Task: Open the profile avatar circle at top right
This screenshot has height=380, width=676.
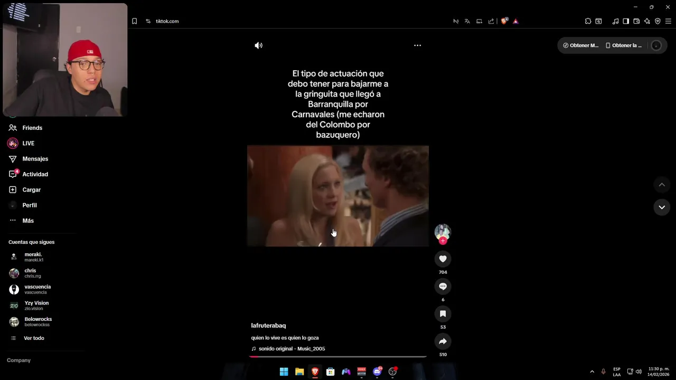Action: 656,45
